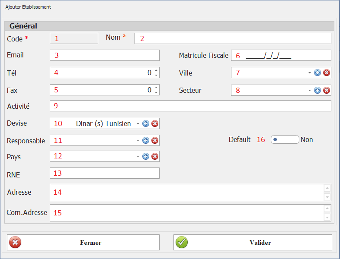Increase Tél value with up arrow
This screenshot has height=259, width=340.
(156, 70)
